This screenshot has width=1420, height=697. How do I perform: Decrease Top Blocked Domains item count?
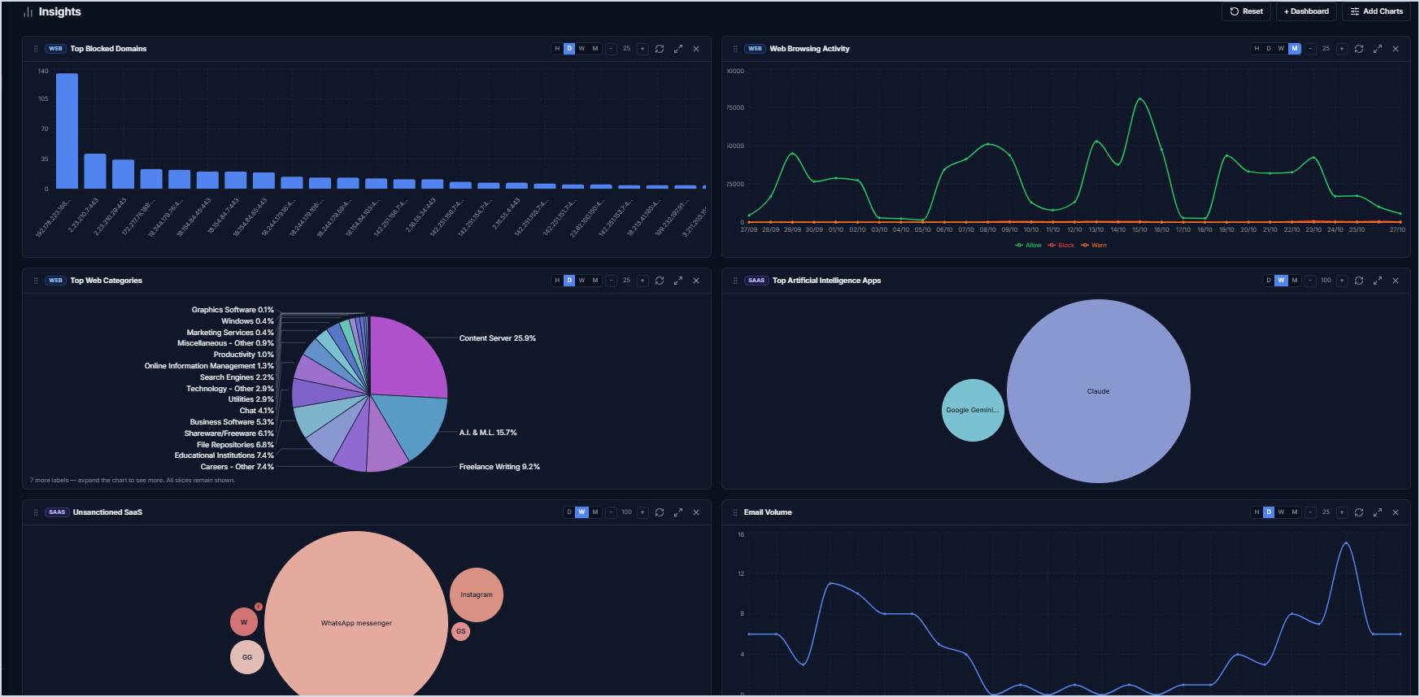click(x=611, y=49)
